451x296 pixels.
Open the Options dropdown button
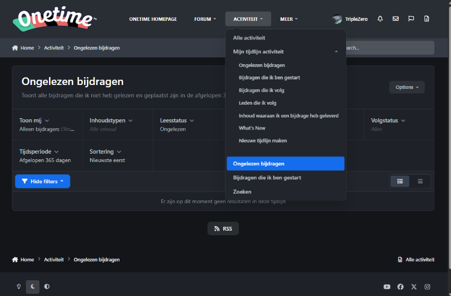406,87
